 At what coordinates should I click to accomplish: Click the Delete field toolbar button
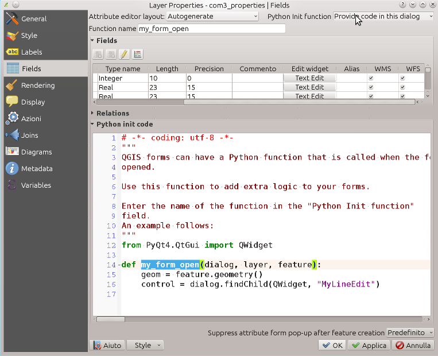[x=111, y=54]
